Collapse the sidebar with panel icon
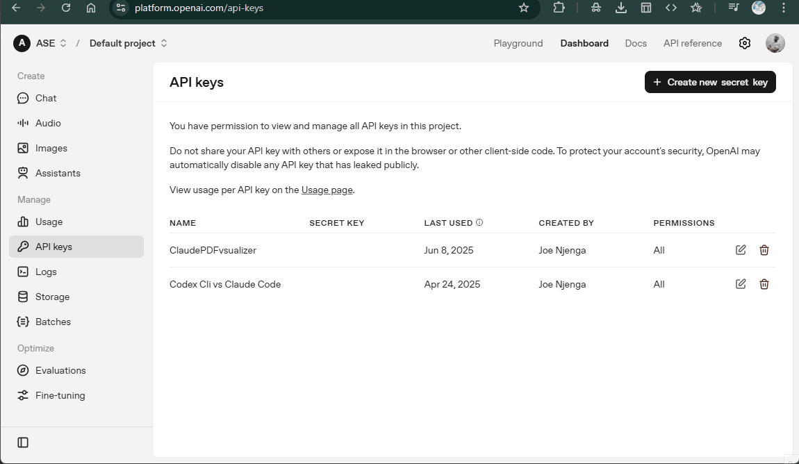 point(23,442)
